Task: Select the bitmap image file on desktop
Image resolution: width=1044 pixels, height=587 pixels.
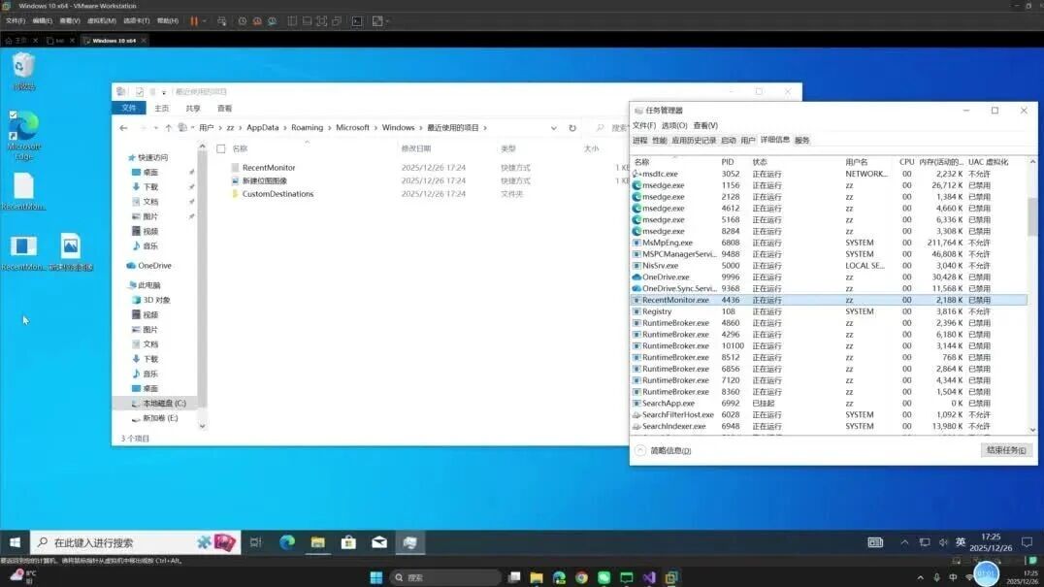Action: coord(71,251)
